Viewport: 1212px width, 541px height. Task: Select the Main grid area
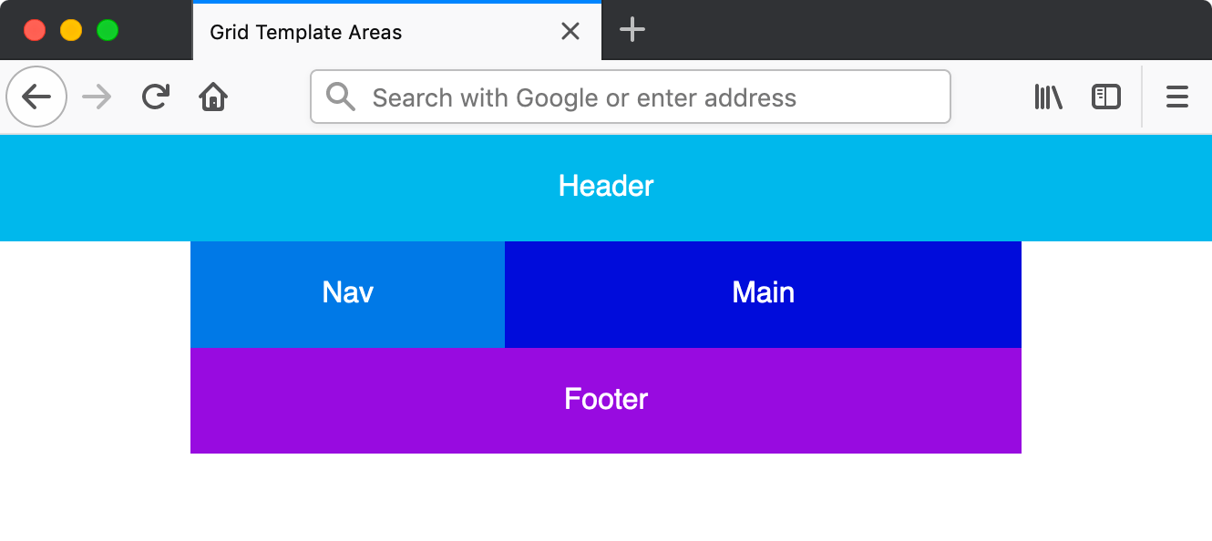point(763,293)
